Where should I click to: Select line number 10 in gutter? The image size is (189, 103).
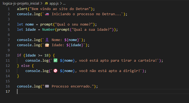point(8,55)
